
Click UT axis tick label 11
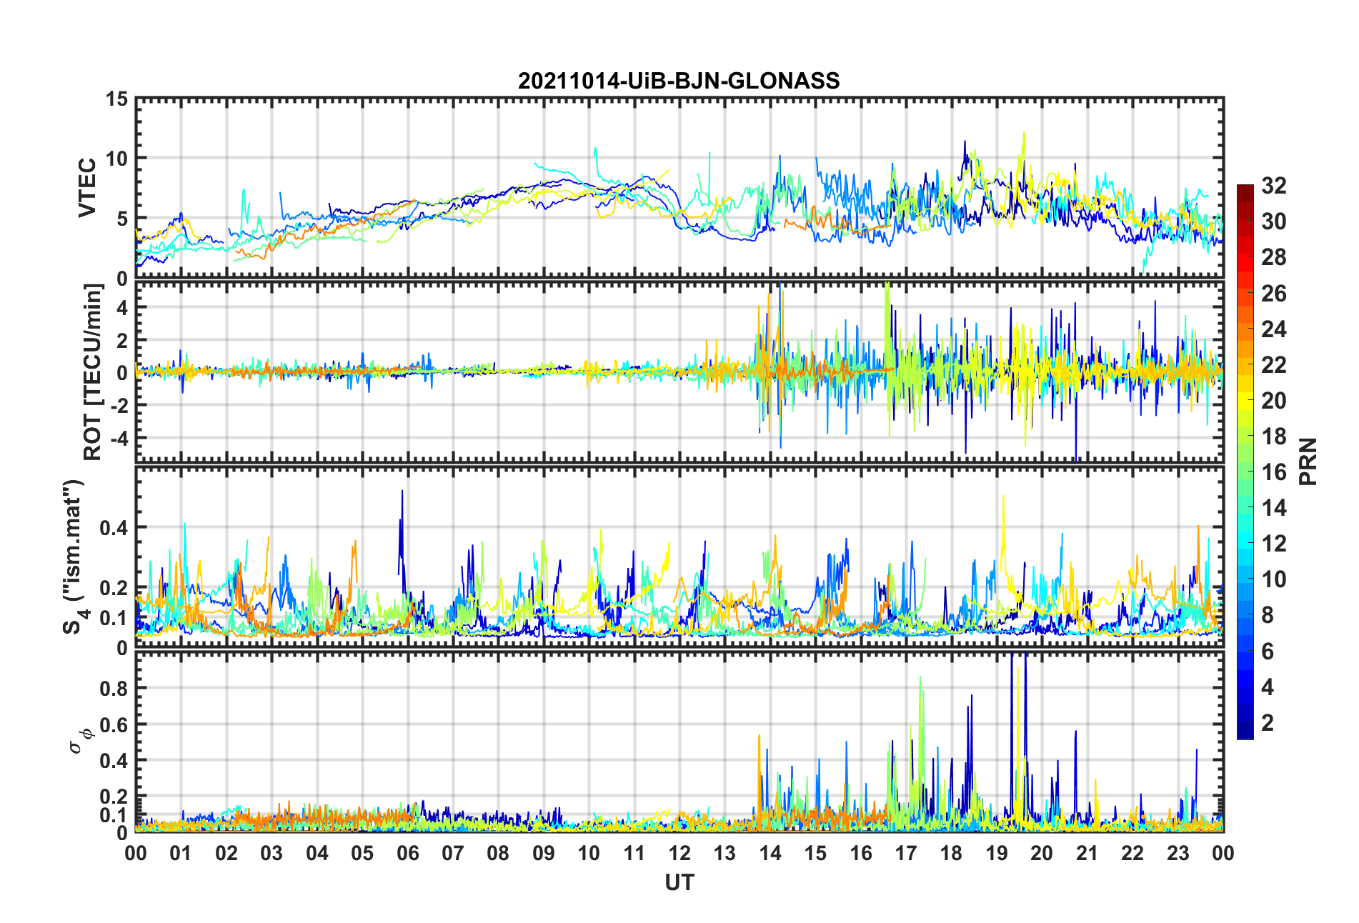coord(634,854)
